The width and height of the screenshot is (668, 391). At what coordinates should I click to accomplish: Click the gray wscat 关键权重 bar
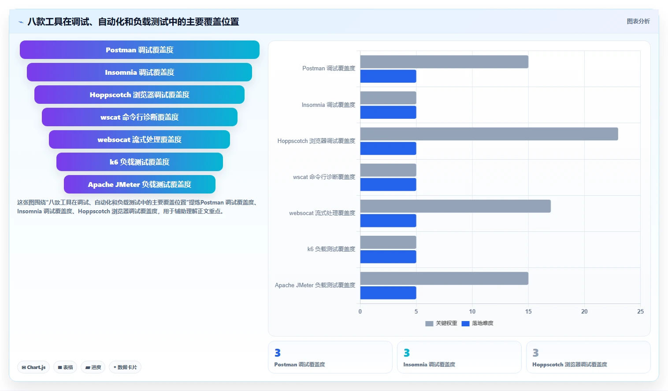pyautogui.click(x=388, y=170)
